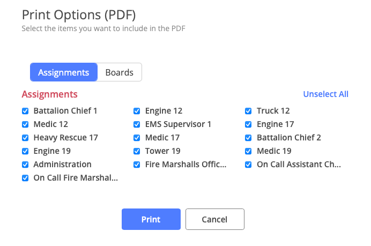The image size is (371, 246).
Task: Uncheck On Call Assistant Chief checkbox
Action: 248,165
